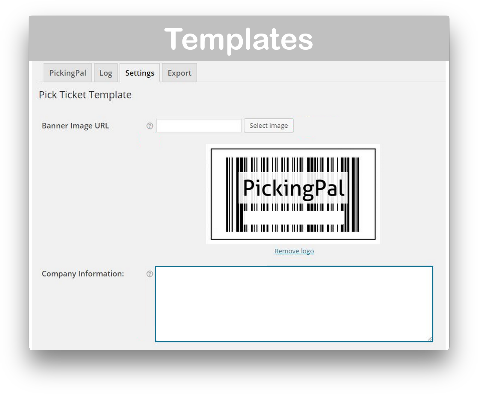Select the Settings tab
The width and height of the screenshot is (478, 394).
click(140, 73)
